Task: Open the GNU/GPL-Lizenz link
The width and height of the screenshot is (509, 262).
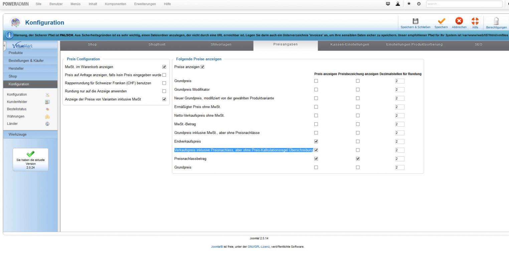Action: pyautogui.click(x=259, y=247)
